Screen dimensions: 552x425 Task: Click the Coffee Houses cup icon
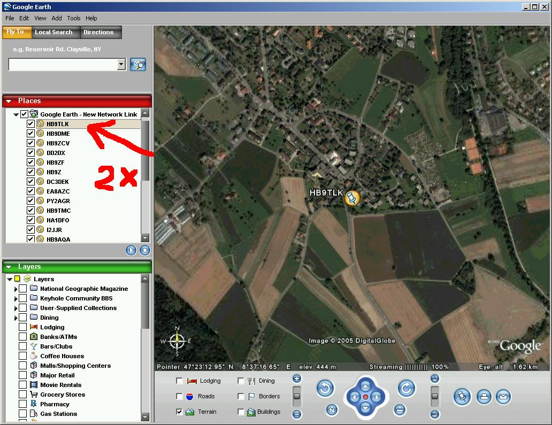(x=34, y=356)
